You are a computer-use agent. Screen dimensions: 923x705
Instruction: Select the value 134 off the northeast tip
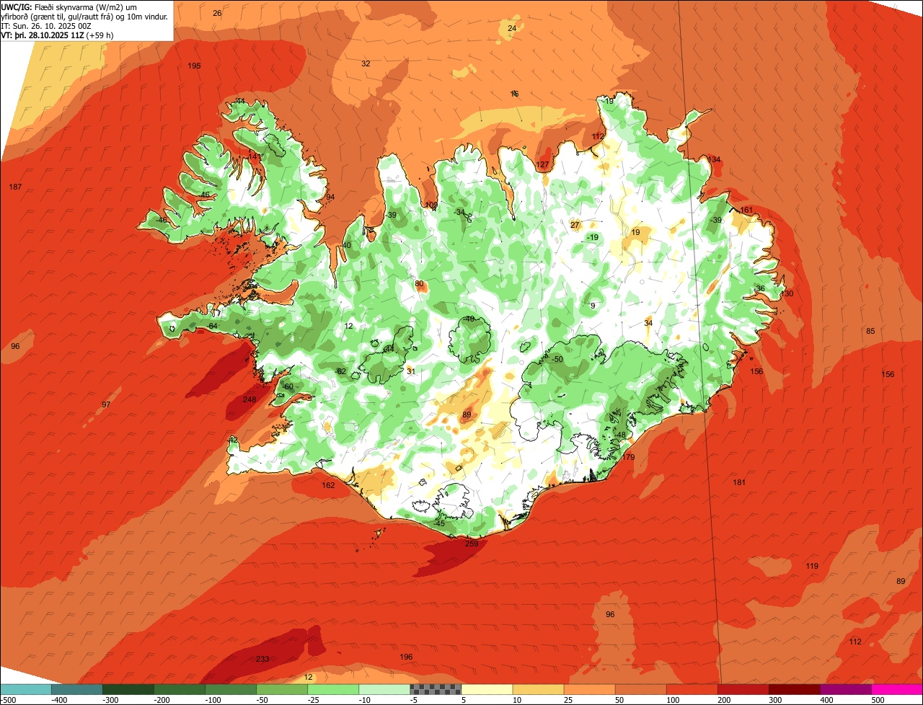[x=714, y=159]
